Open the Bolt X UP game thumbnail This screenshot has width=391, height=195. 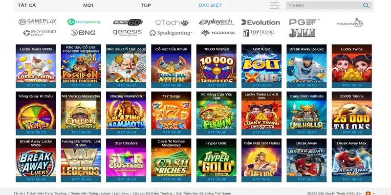[261, 66]
